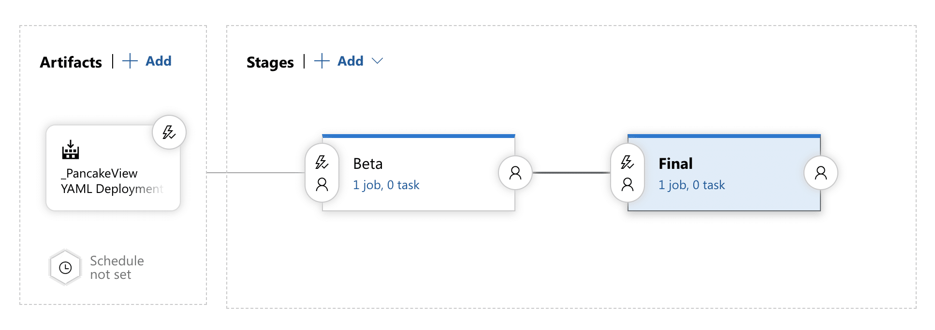Click Beta pre-deployment approver person icon

click(x=322, y=184)
